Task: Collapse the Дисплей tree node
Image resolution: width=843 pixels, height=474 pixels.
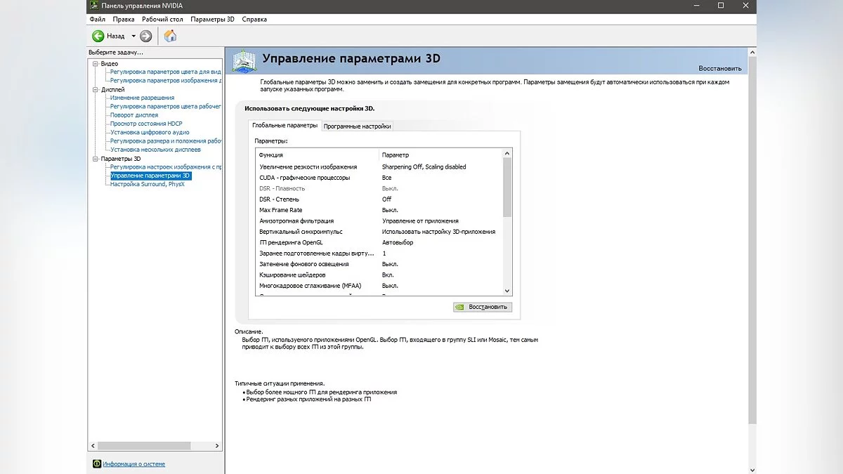Action: (96, 90)
